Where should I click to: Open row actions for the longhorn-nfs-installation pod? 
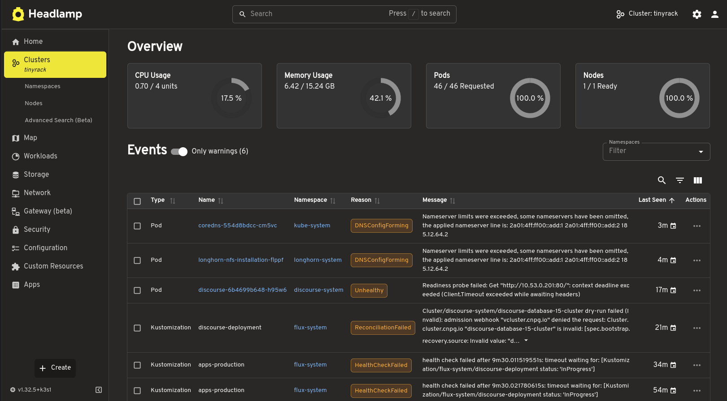(x=697, y=260)
